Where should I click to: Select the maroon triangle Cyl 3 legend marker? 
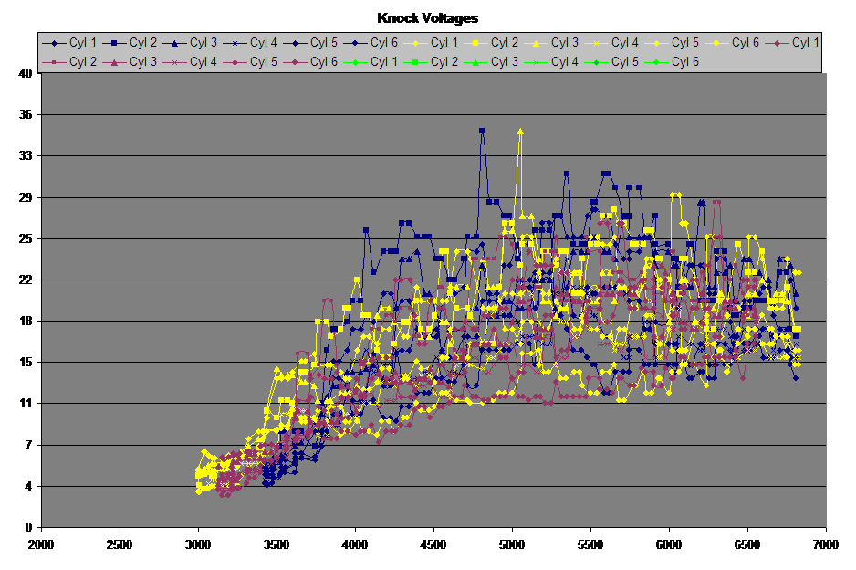click(x=115, y=61)
